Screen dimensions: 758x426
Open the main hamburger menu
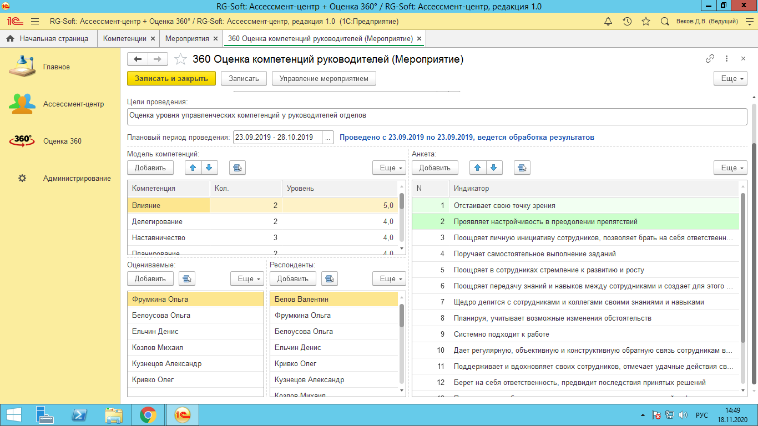(35, 22)
